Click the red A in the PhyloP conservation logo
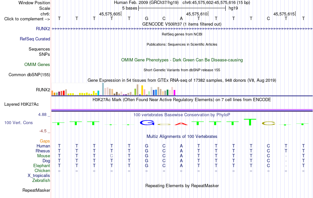 pos(181,124)
